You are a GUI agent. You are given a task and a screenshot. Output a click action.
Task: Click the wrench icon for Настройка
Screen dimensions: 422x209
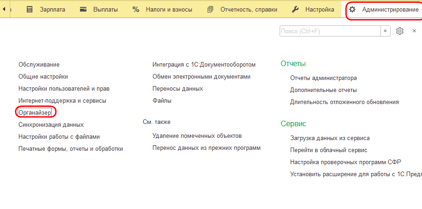click(x=295, y=10)
